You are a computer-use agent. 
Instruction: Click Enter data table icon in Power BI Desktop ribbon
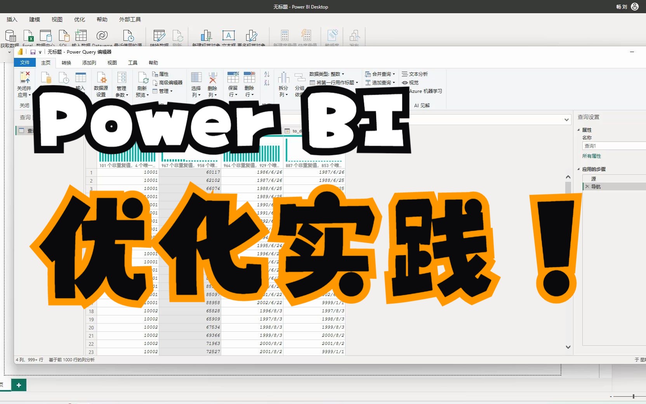81,36
